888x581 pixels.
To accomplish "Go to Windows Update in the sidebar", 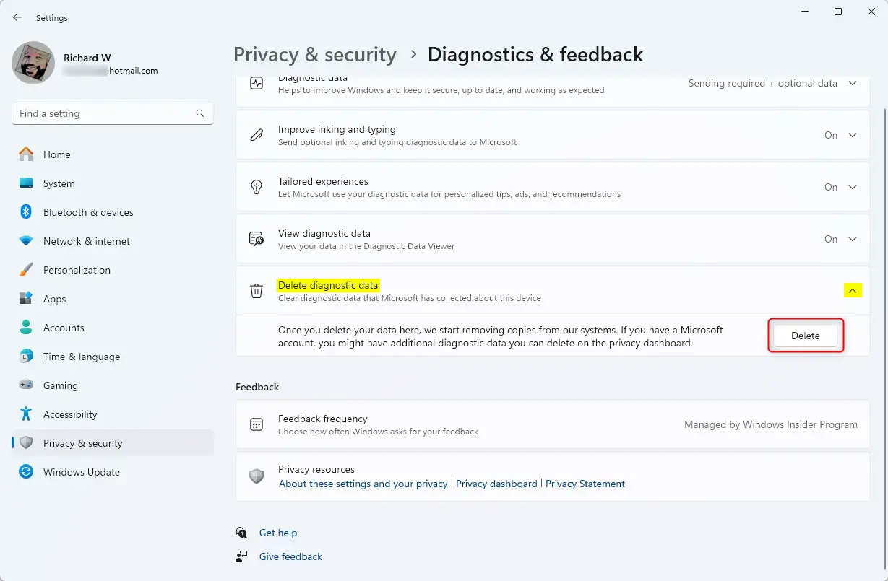I will click(x=81, y=472).
